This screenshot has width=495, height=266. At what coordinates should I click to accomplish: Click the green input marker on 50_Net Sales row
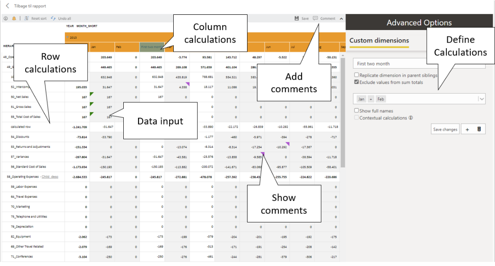click(91, 94)
